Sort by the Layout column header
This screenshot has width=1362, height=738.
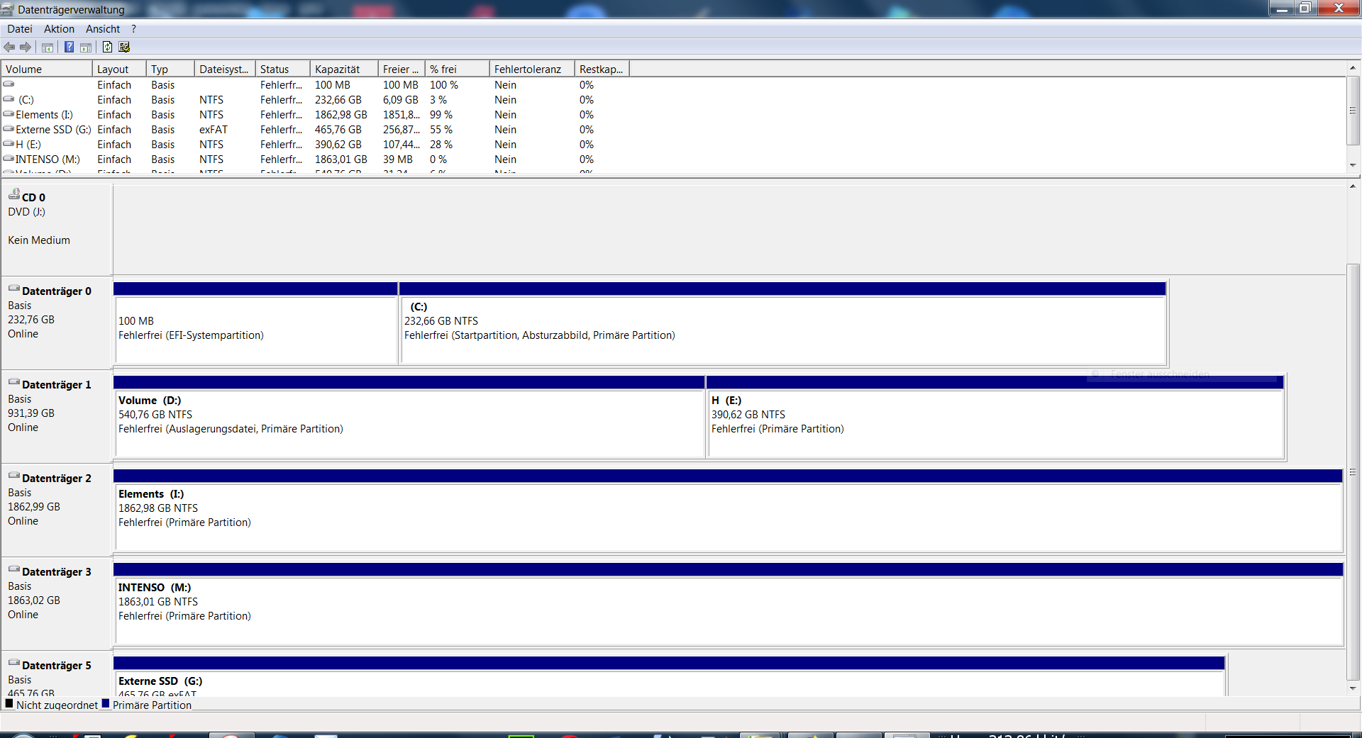(119, 69)
